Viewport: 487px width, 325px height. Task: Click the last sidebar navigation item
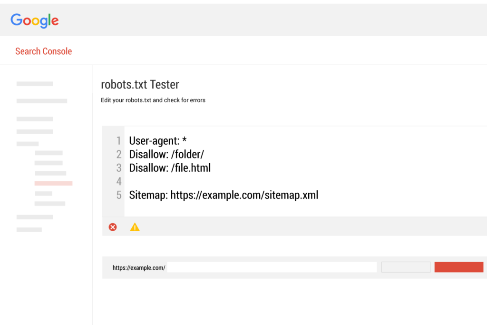pos(29,229)
